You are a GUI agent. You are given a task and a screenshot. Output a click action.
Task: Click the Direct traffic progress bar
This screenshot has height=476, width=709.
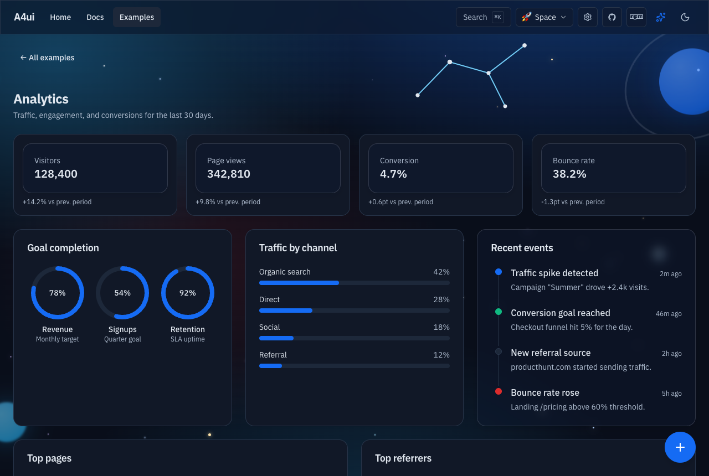[x=354, y=311]
